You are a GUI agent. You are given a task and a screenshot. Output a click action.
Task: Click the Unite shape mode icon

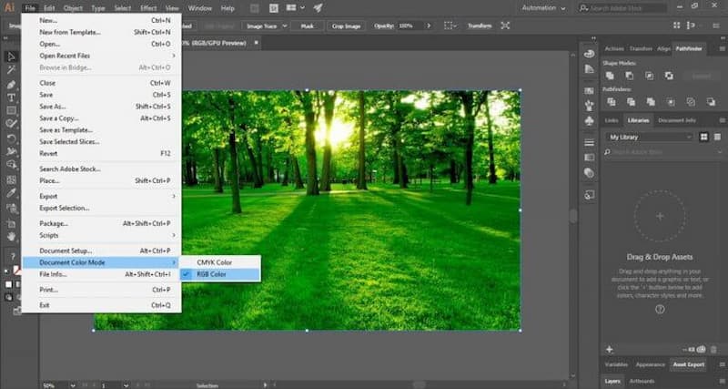pos(610,76)
